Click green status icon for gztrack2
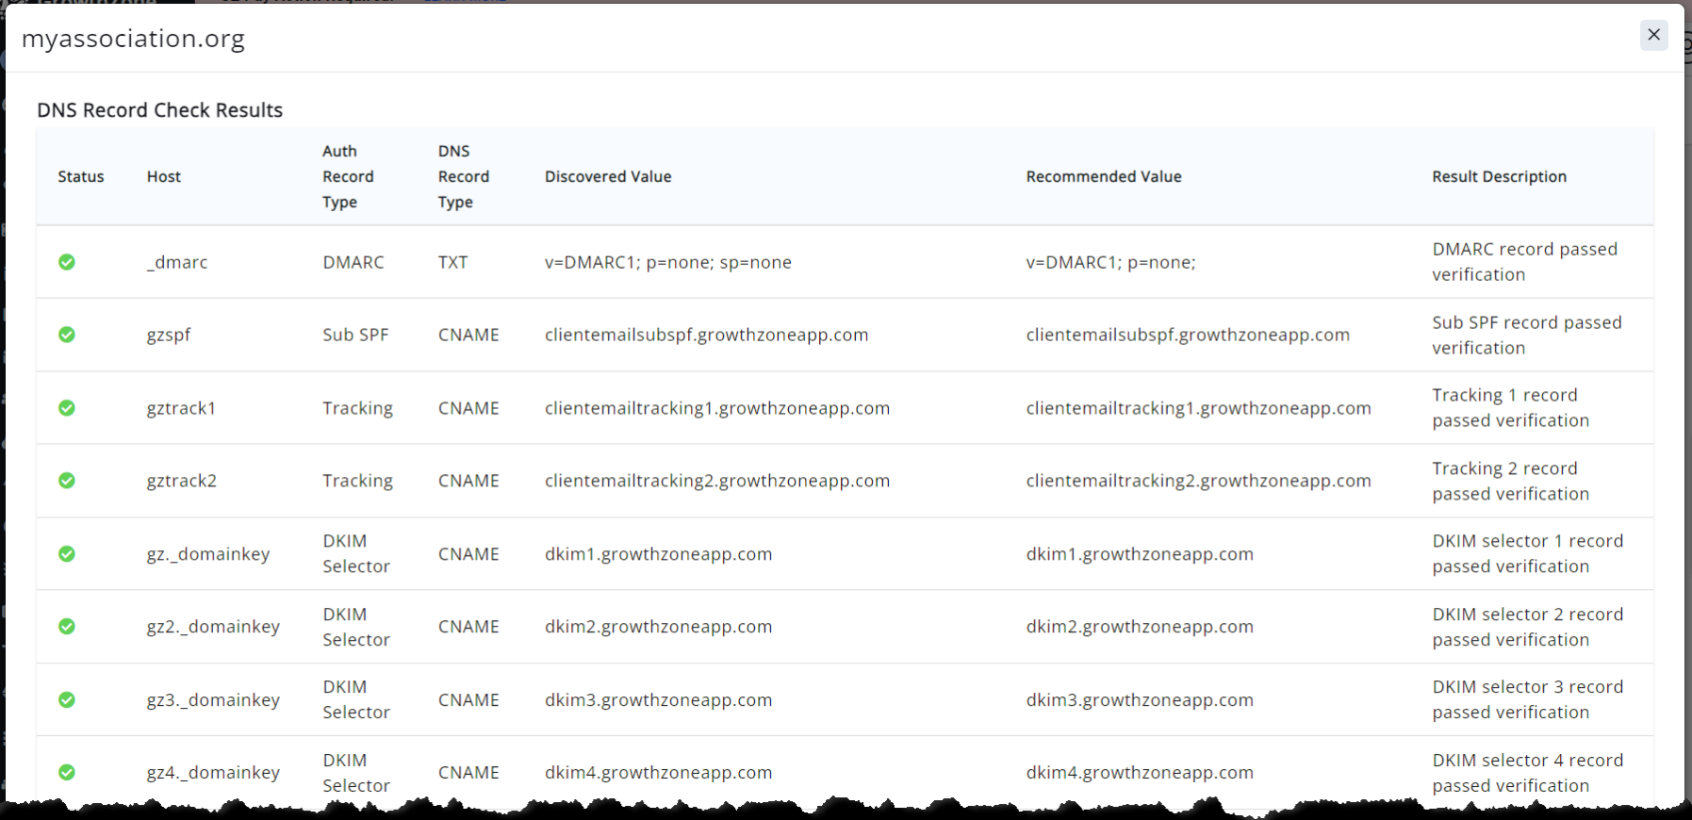Image resolution: width=1692 pixels, height=820 pixels. tap(67, 481)
